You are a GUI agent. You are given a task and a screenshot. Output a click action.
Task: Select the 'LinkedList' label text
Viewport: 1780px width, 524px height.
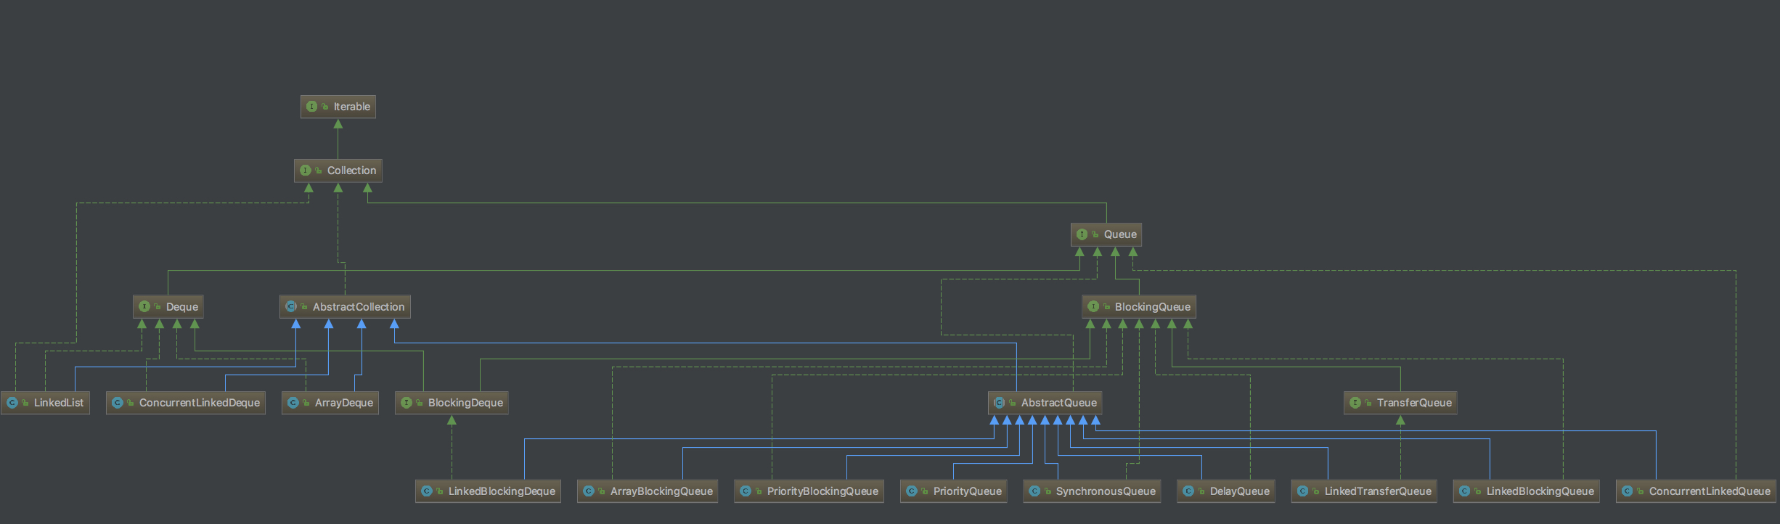point(59,403)
